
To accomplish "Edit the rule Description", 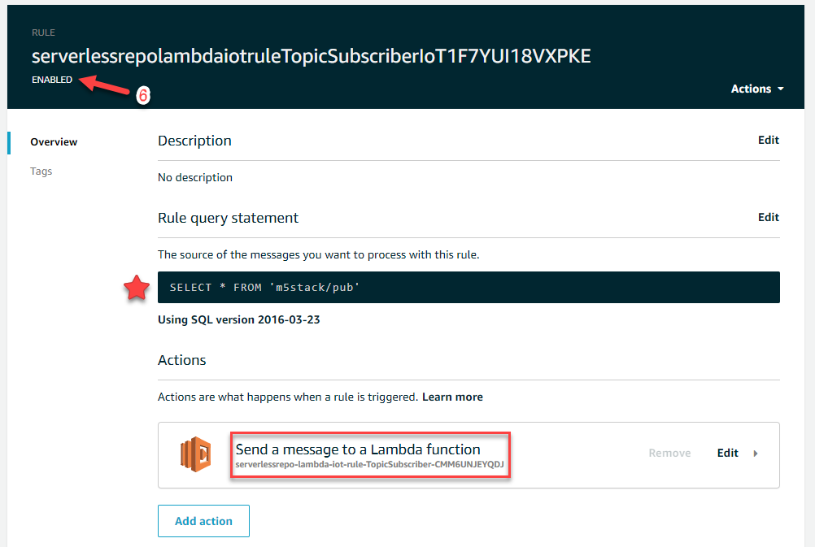I will point(768,140).
